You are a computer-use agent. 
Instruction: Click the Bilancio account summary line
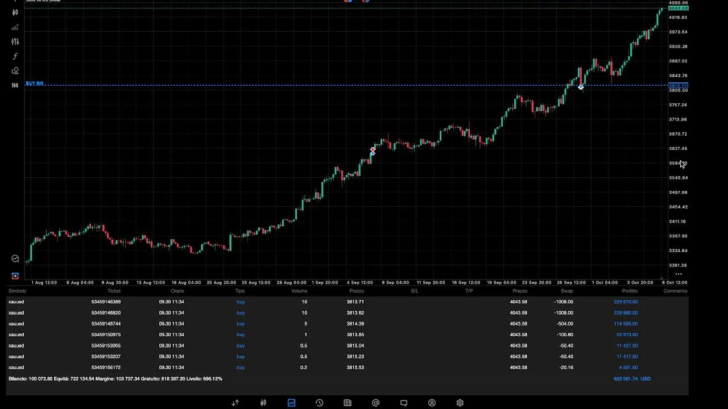tap(115, 378)
